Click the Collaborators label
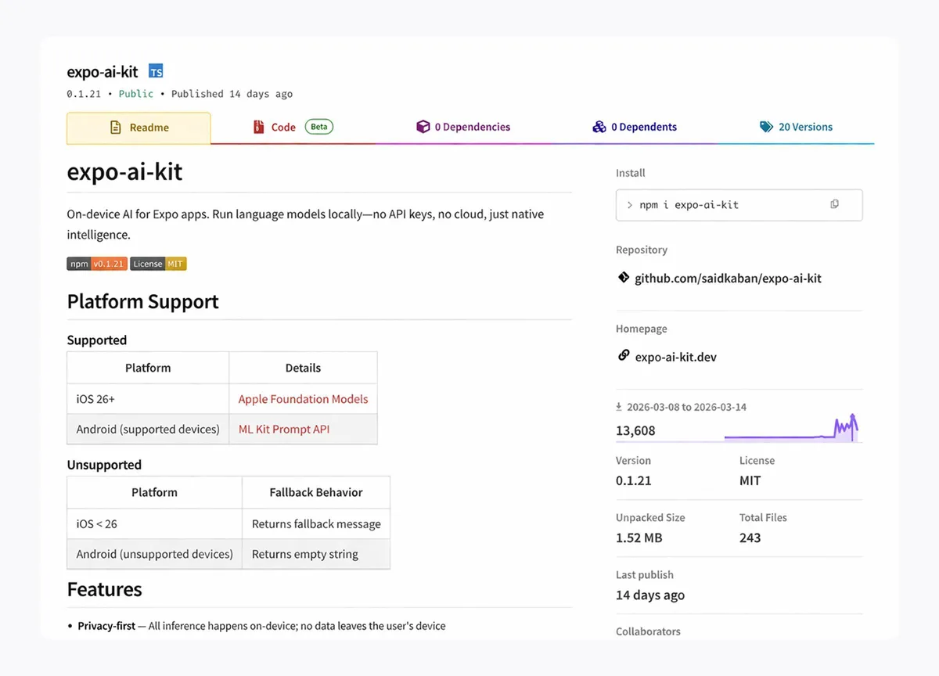Viewport: 939px width, 676px height. (648, 631)
